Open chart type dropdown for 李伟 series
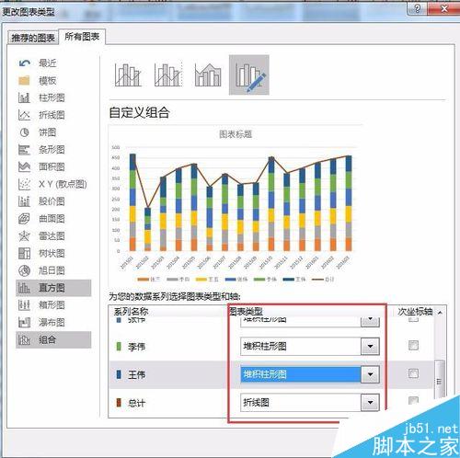This screenshot has height=458, width=460. [370, 347]
